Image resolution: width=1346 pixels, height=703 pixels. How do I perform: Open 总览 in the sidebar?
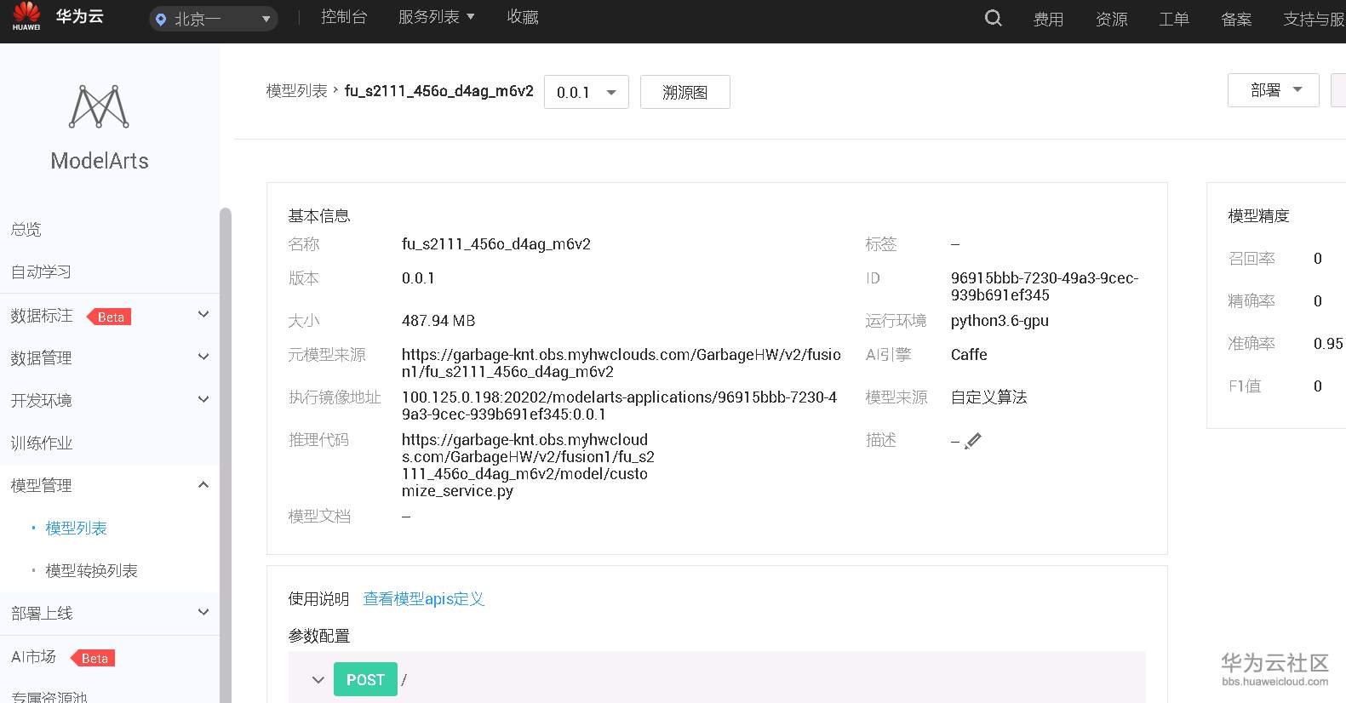(26, 229)
